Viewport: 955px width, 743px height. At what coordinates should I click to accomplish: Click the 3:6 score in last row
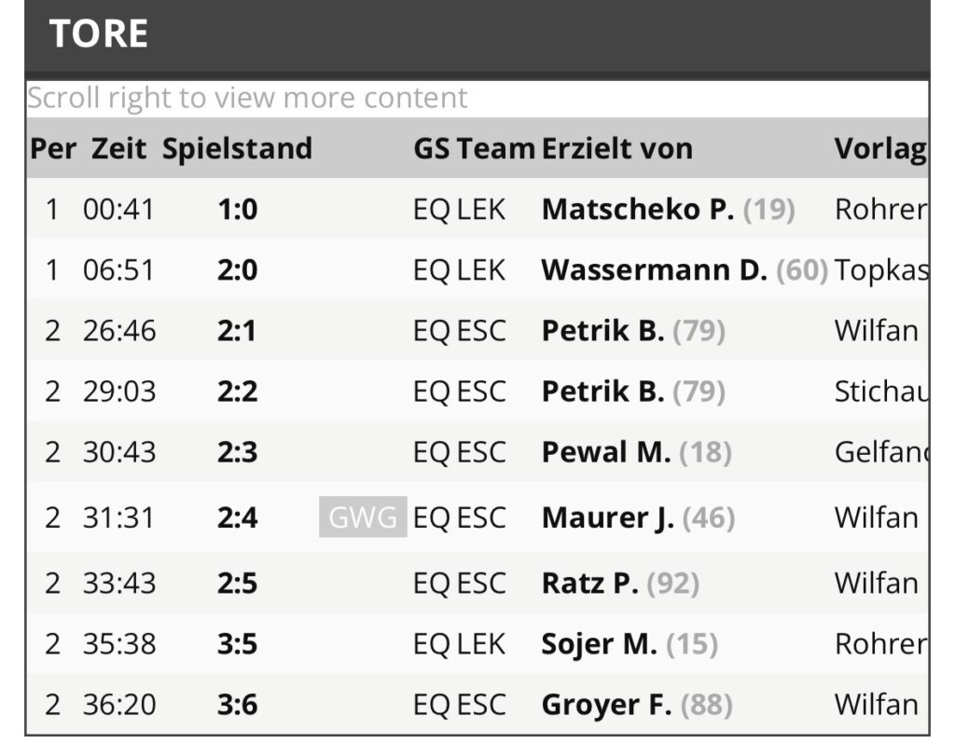click(237, 704)
